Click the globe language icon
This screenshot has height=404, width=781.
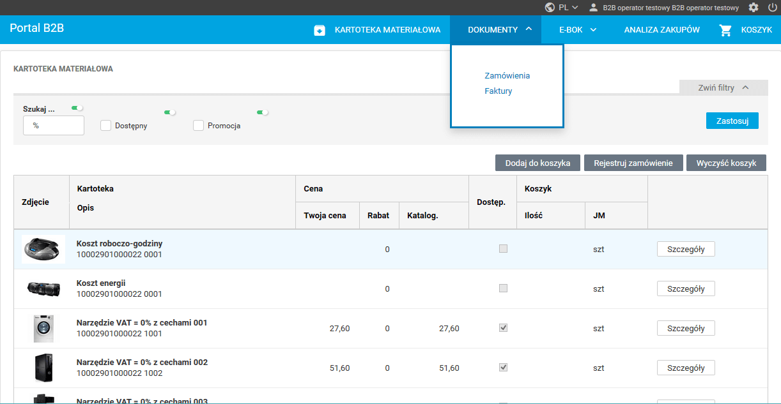pyautogui.click(x=550, y=8)
